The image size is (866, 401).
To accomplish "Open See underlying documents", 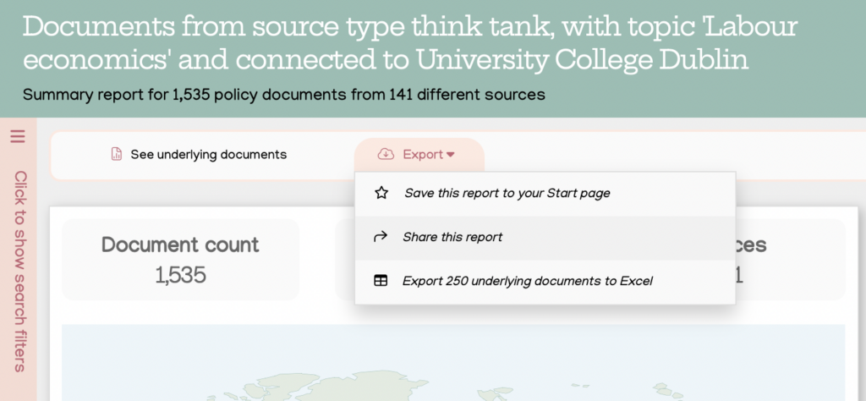I will [x=208, y=155].
